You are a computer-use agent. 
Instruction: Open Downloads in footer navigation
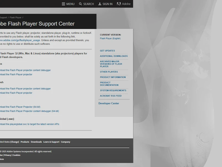coord(36,142)
